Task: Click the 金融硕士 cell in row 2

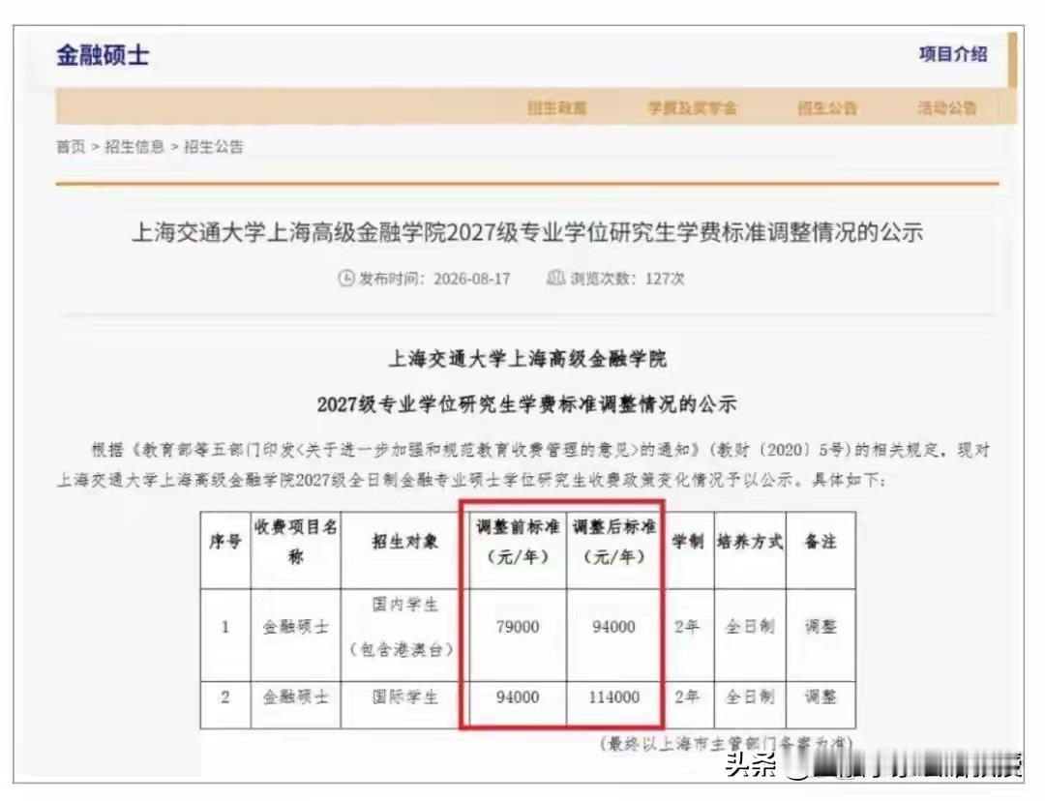Action: pos(295,697)
